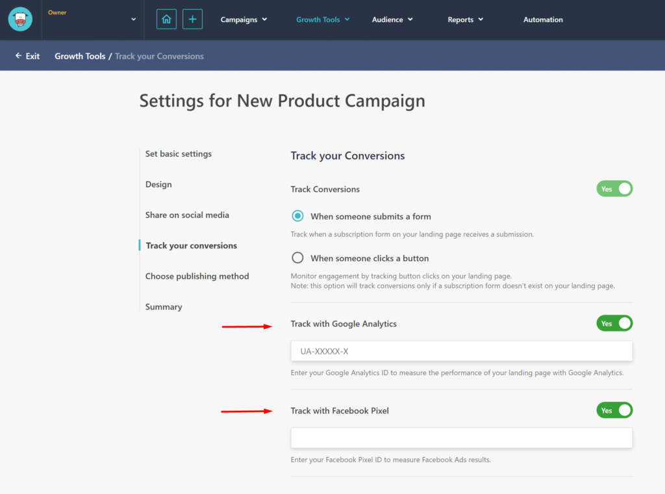This screenshot has height=494, width=665.
Task: Select 'When someone clicks a button' radio
Action: pyautogui.click(x=297, y=257)
